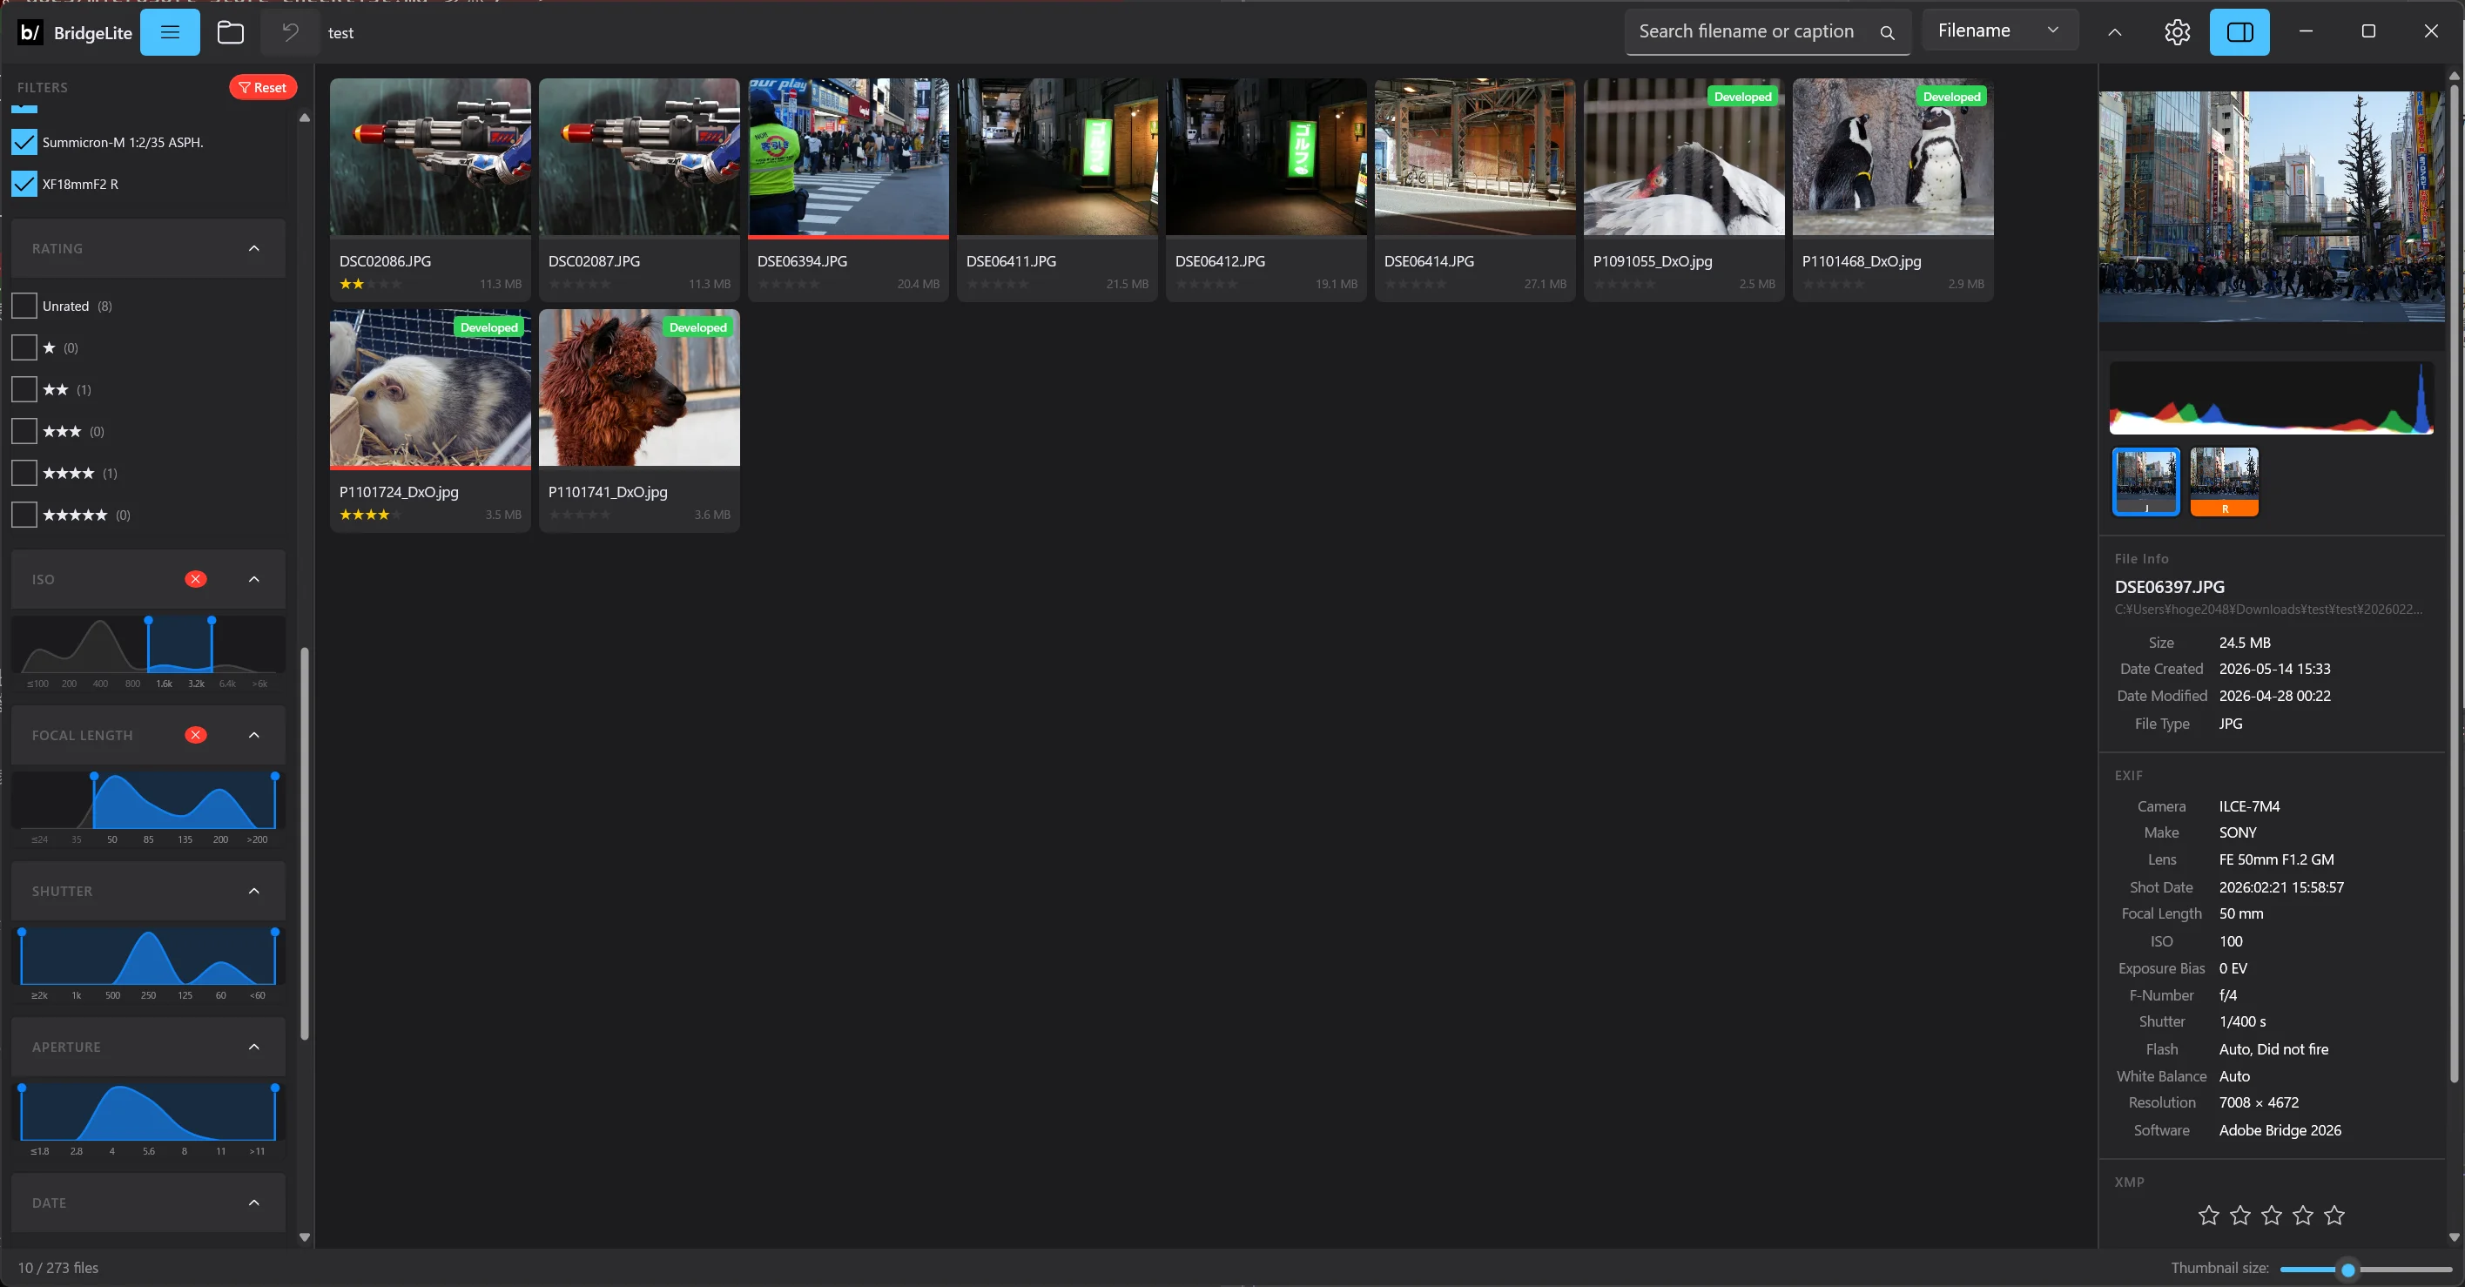The height and width of the screenshot is (1287, 2465).
Task: Click rating stars under P1101724_DxO.jpg
Action: click(371, 515)
